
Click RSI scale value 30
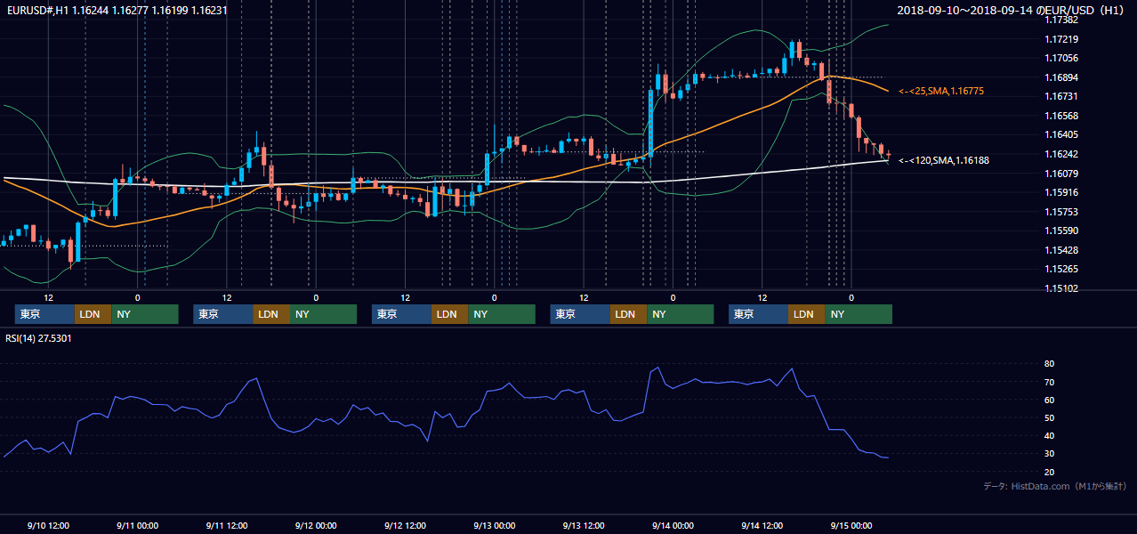pyautogui.click(x=1050, y=453)
